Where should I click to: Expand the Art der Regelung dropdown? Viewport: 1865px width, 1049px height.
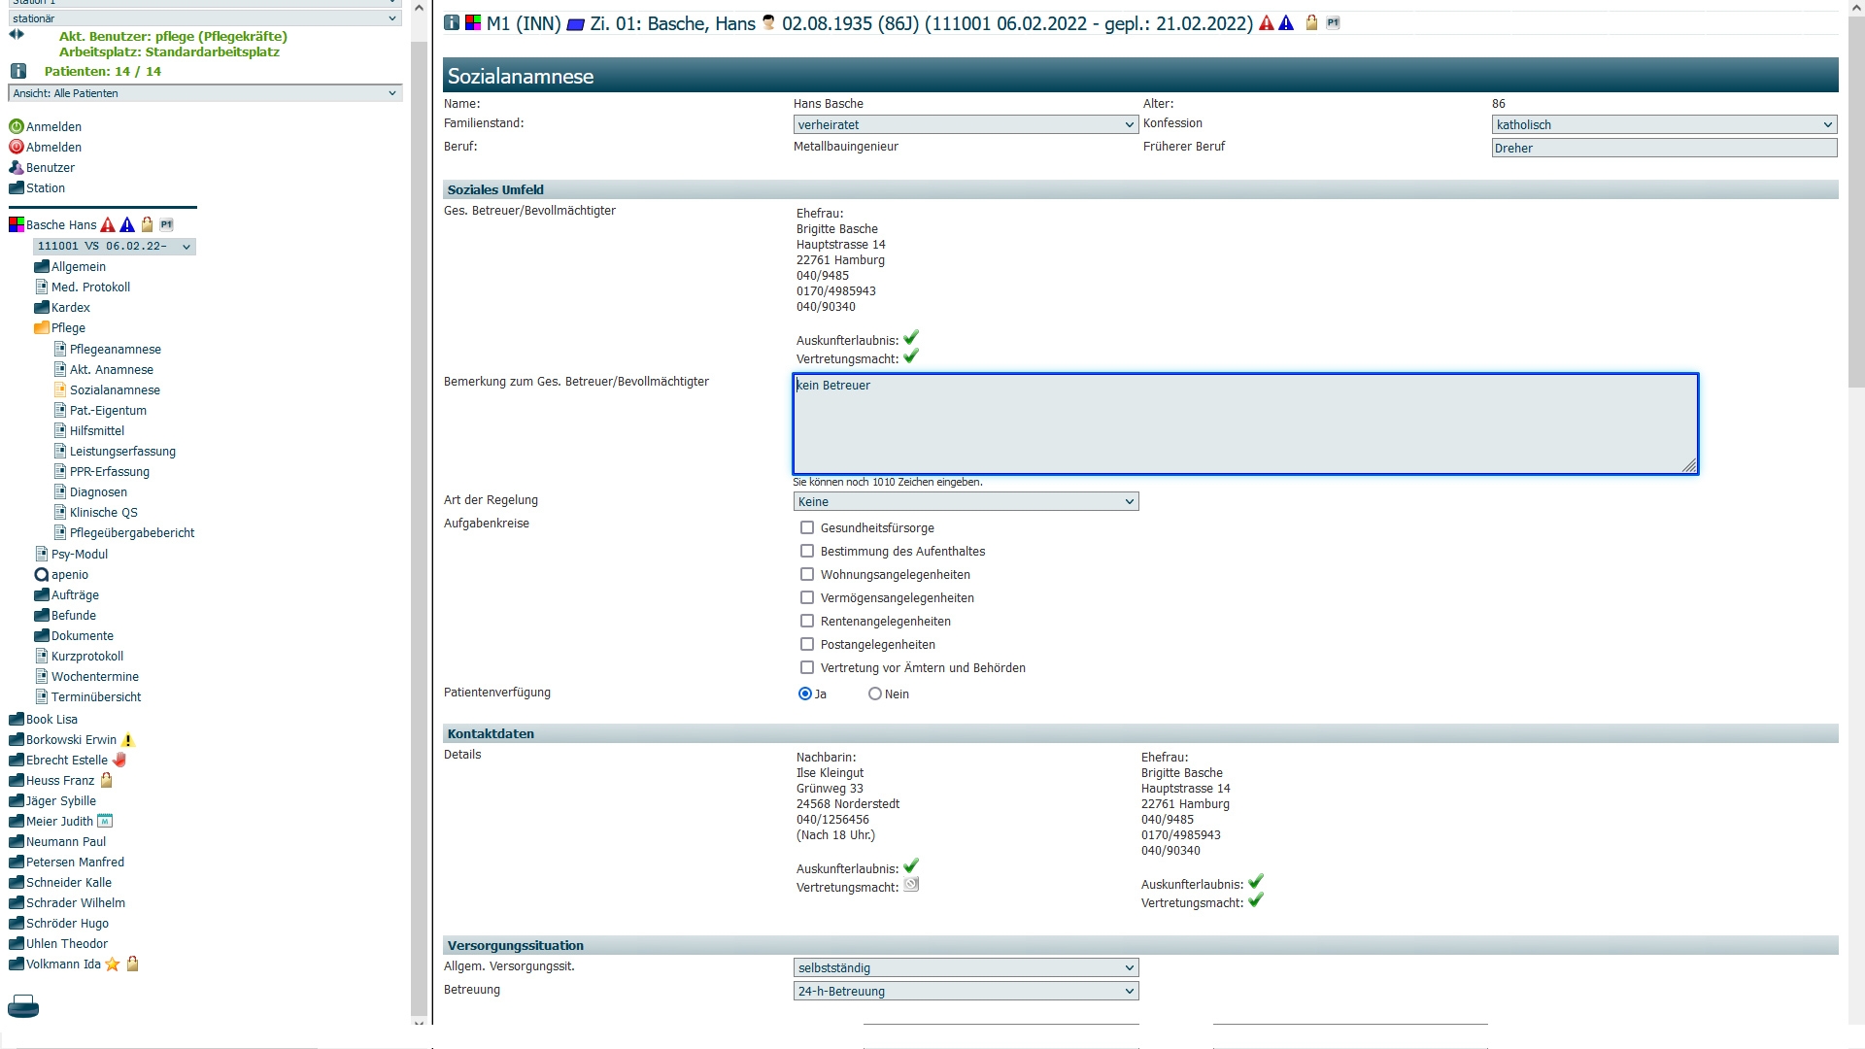coord(966,502)
